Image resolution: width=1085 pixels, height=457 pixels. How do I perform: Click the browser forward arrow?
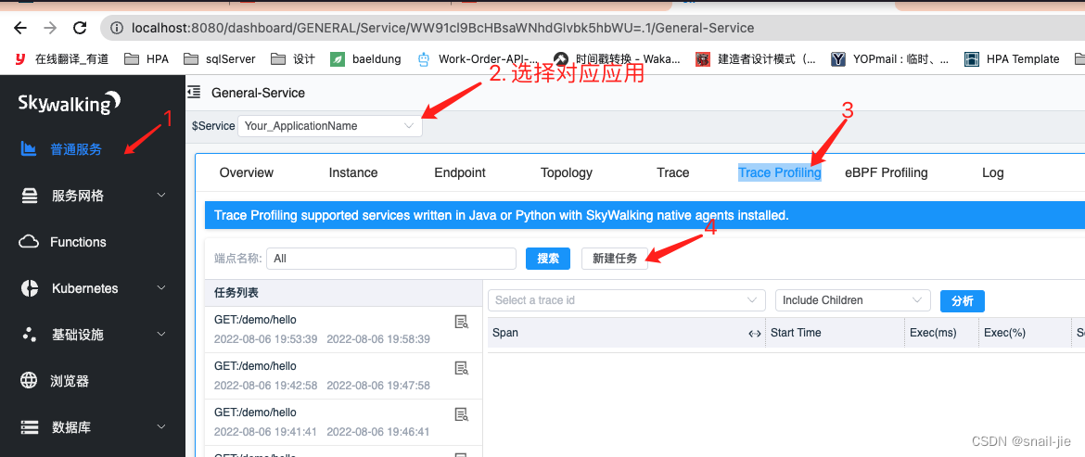pos(50,29)
